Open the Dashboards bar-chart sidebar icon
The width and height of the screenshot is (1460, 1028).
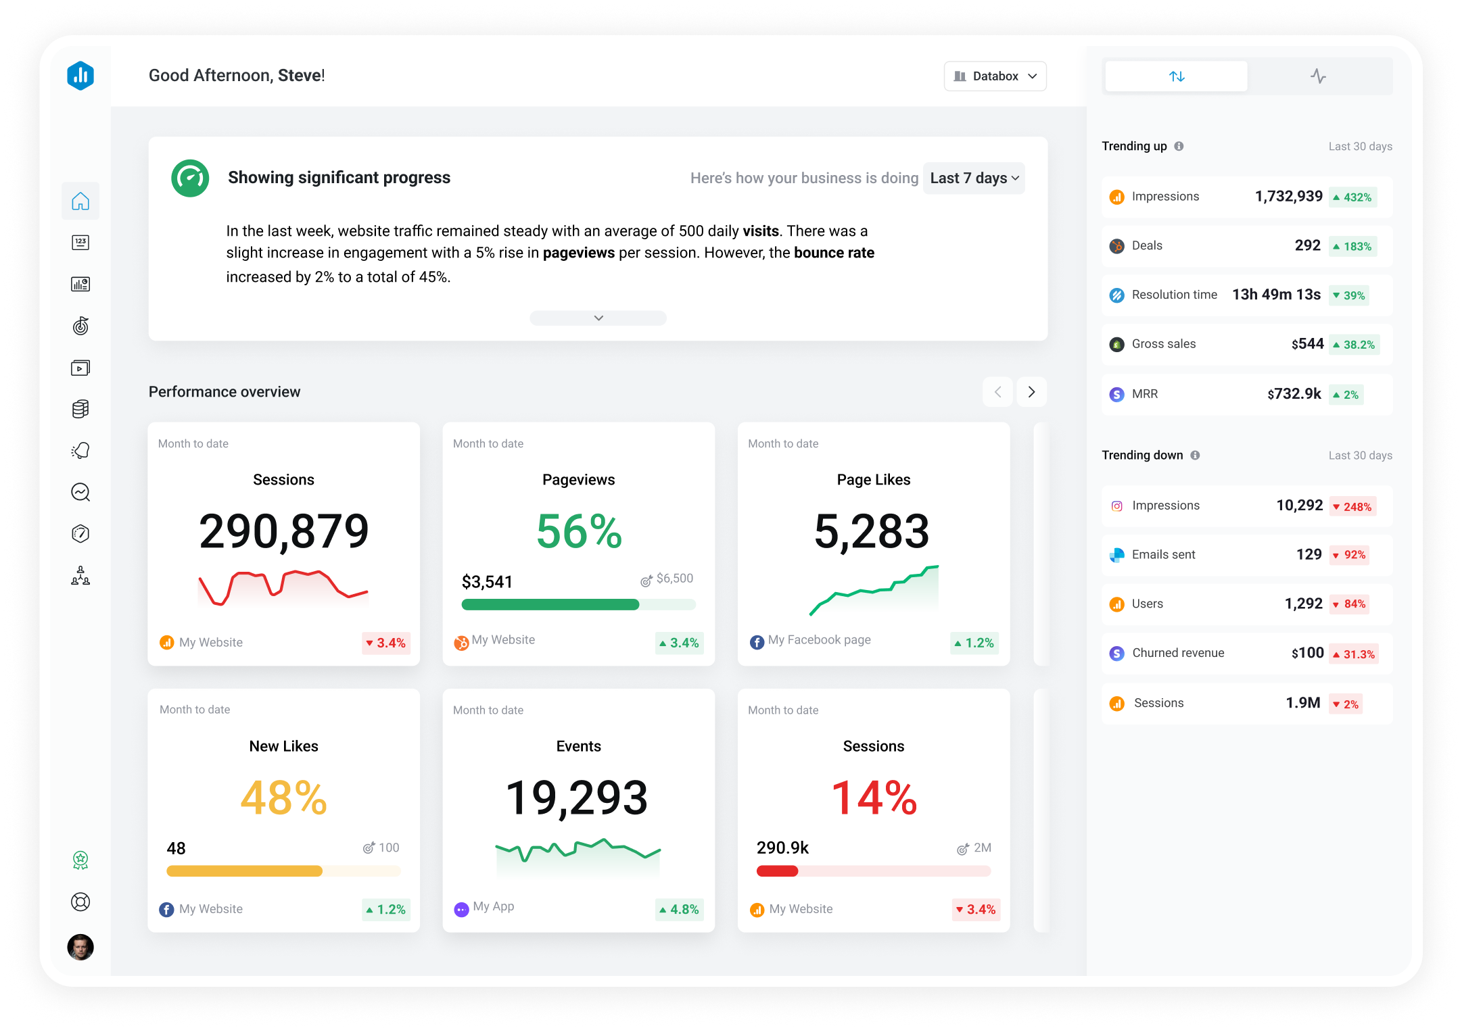tap(80, 284)
